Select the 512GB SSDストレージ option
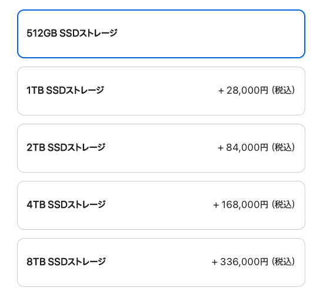 (161, 34)
